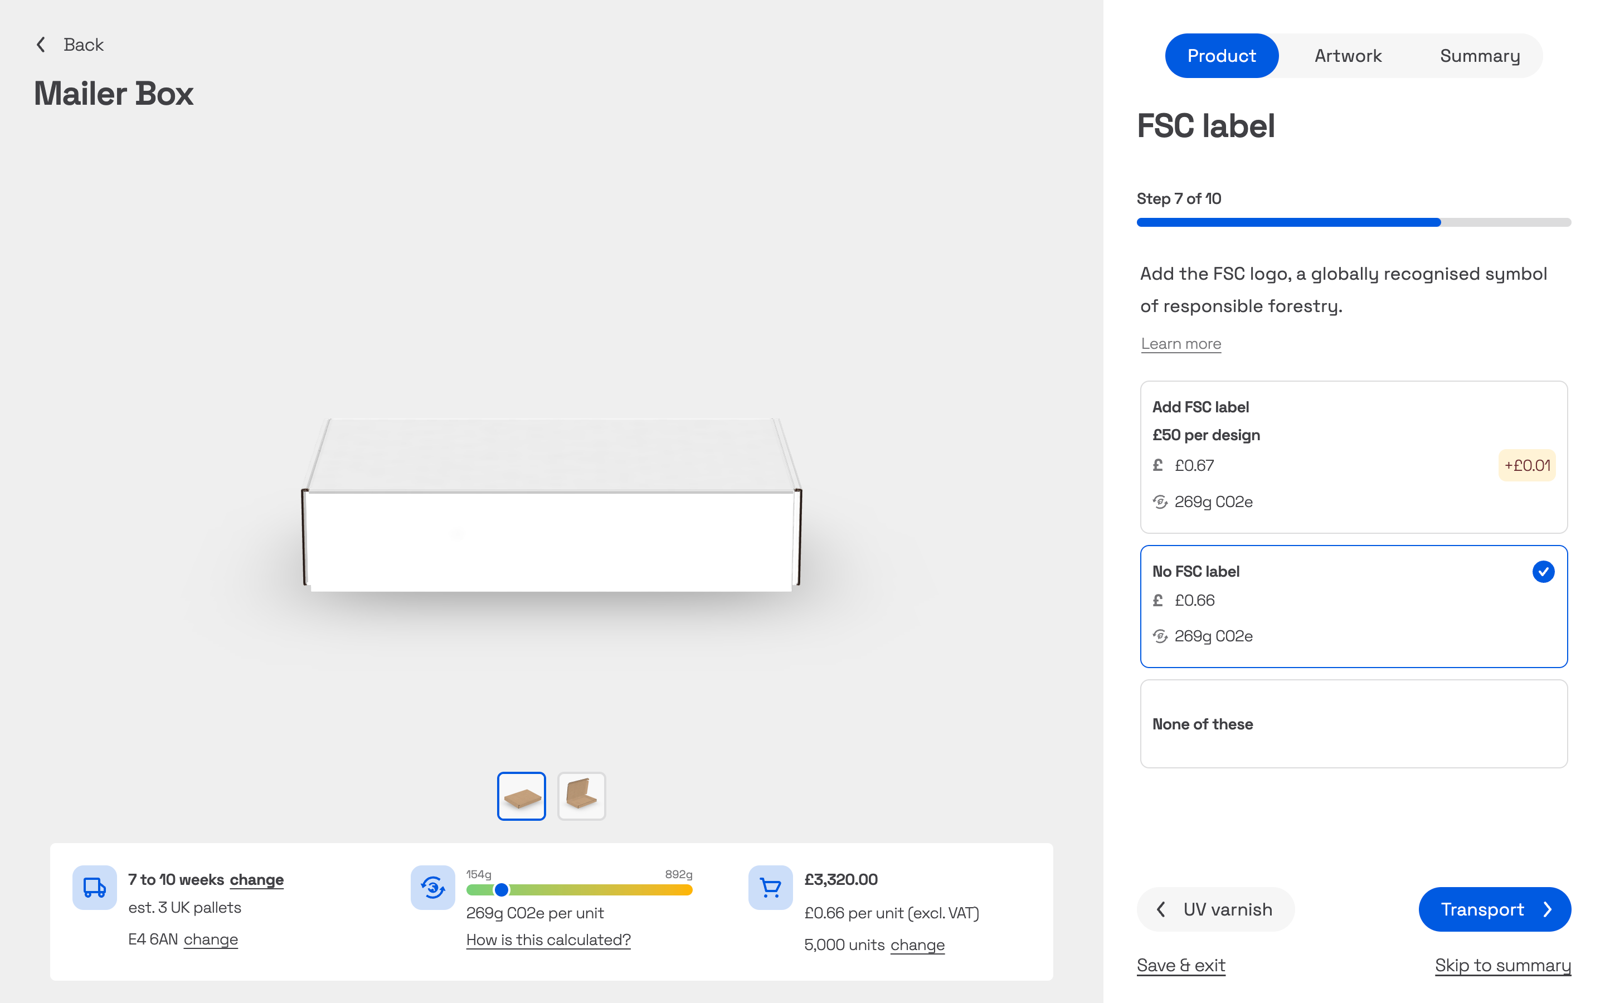The width and height of the screenshot is (1605, 1003).
Task: Click the CO2e carbon footprint icon
Action: 432,887
